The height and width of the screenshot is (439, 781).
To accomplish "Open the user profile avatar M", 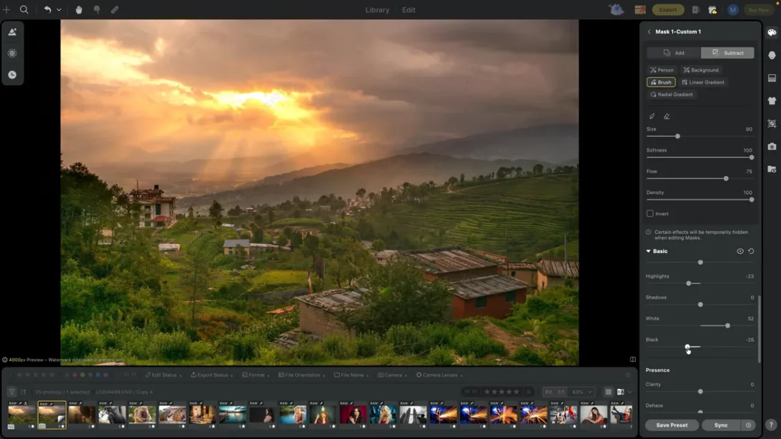I will [733, 10].
